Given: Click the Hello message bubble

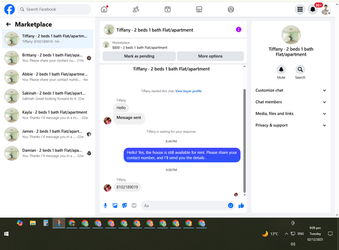Looking at the screenshot, I should pyautogui.click(x=121, y=108).
